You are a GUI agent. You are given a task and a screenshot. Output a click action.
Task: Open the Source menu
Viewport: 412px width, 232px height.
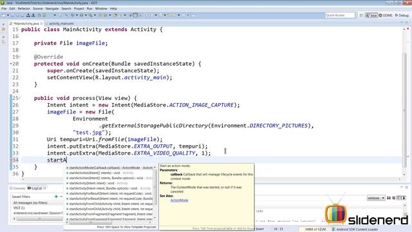click(x=37, y=8)
